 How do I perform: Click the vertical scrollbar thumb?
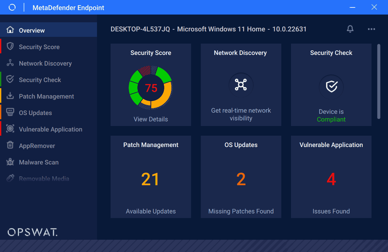point(379,81)
